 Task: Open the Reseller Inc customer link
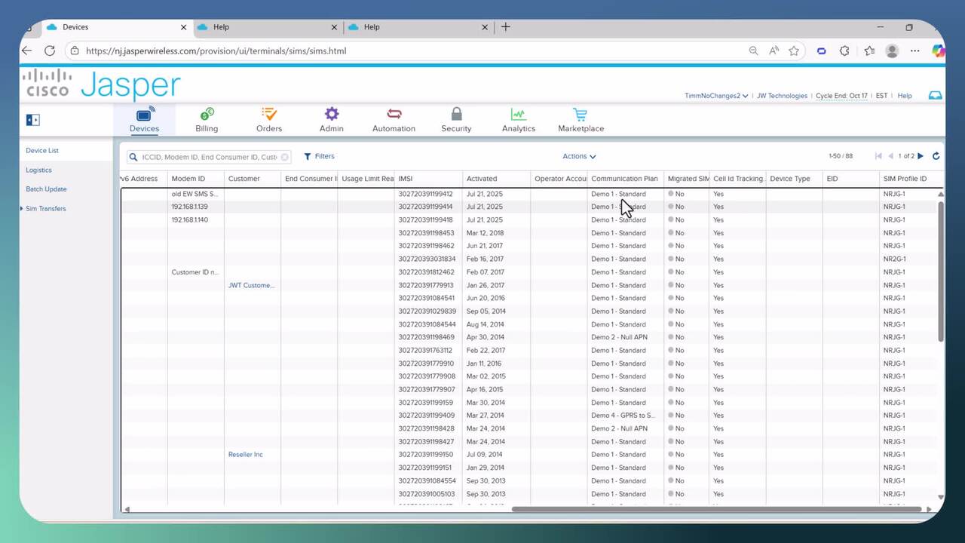pyautogui.click(x=245, y=455)
